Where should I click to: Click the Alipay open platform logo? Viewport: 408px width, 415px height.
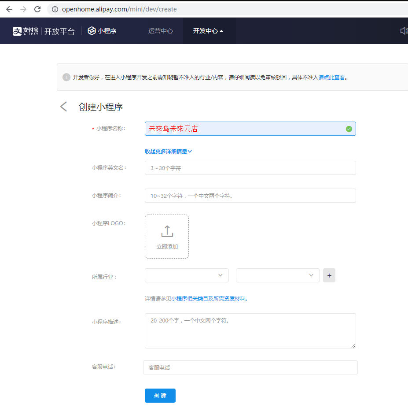click(44, 31)
